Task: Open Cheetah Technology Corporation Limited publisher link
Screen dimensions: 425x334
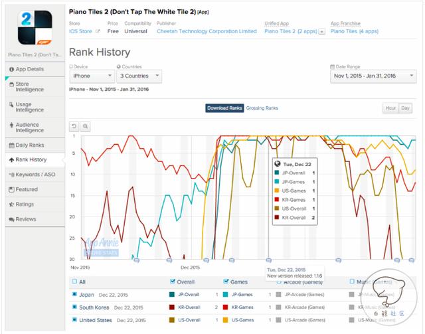Action: (207, 31)
